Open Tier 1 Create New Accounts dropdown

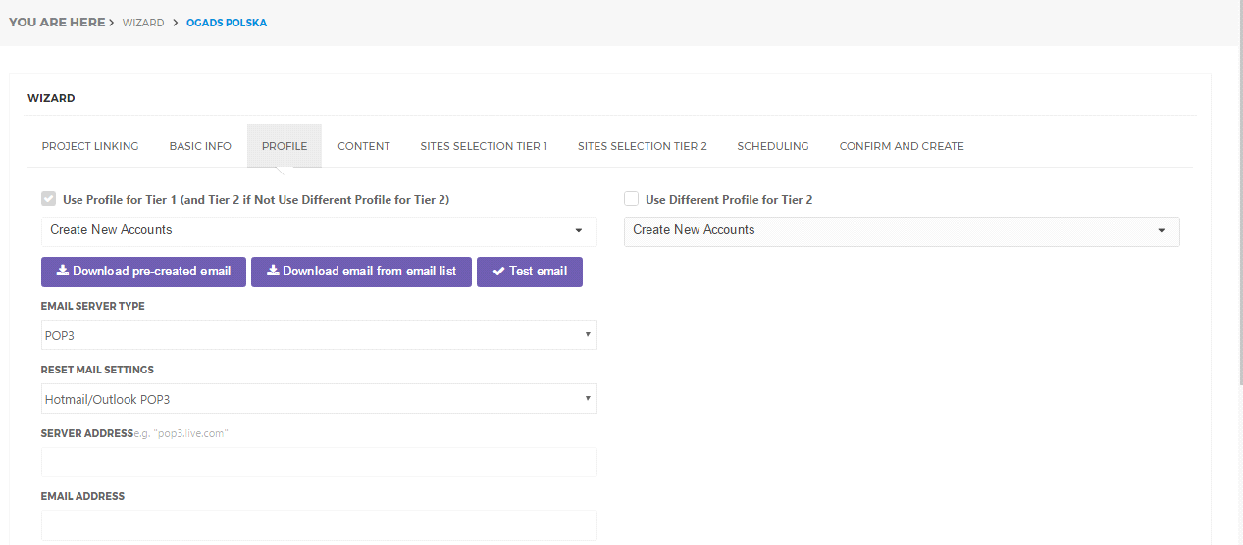pos(319,230)
